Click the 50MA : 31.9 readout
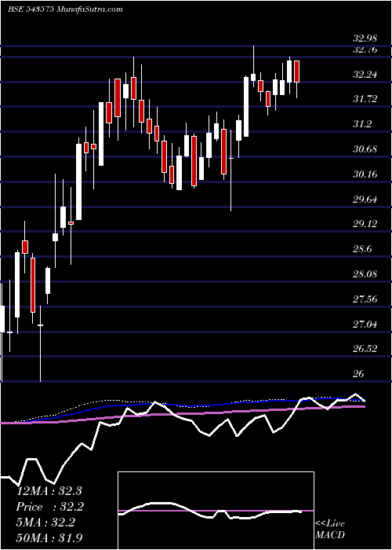Screen dimensions: 392x550 pos(49,538)
